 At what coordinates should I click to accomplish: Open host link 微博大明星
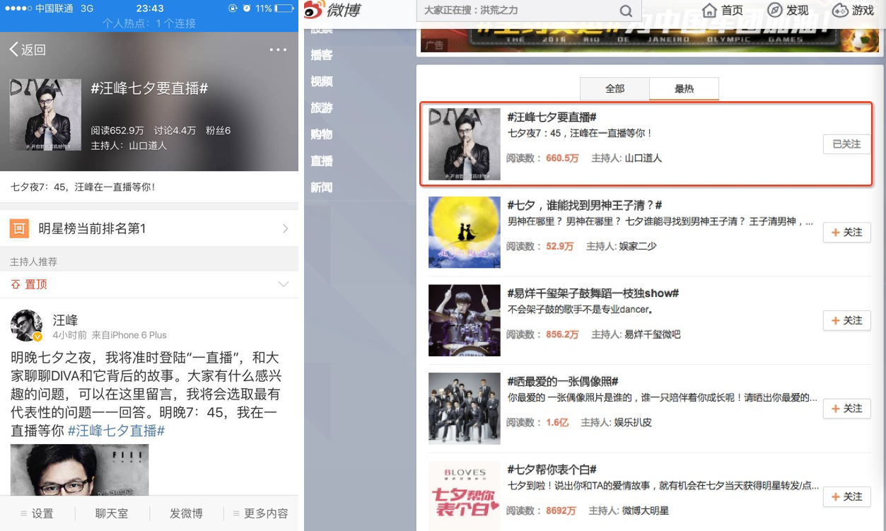pyautogui.click(x=645, y=510)
